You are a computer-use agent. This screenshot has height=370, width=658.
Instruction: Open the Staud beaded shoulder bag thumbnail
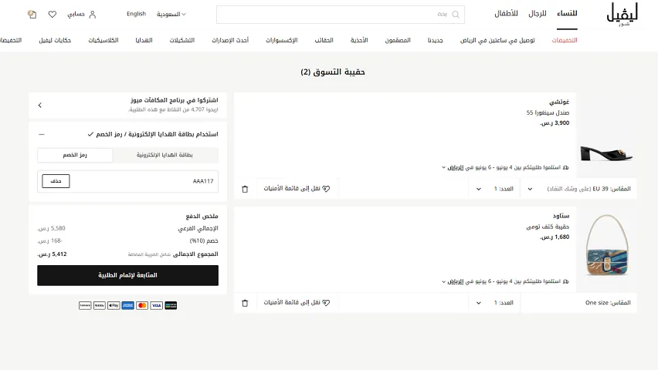607,245
